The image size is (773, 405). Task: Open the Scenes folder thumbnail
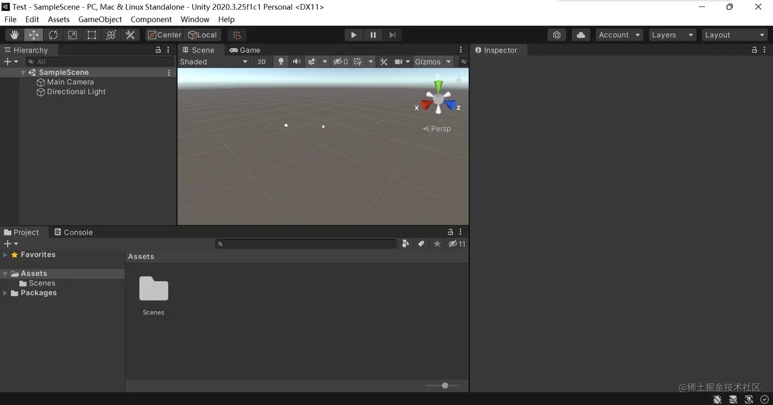[153, 295]
